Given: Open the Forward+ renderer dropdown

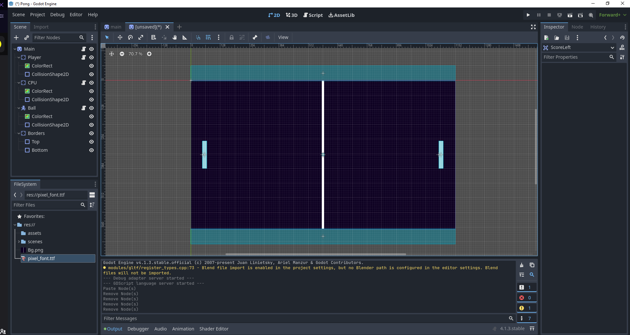Looking at the screenshot, I should pos(612,15).
